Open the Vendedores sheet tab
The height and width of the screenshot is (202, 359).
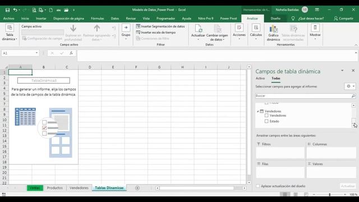point(79,188)
